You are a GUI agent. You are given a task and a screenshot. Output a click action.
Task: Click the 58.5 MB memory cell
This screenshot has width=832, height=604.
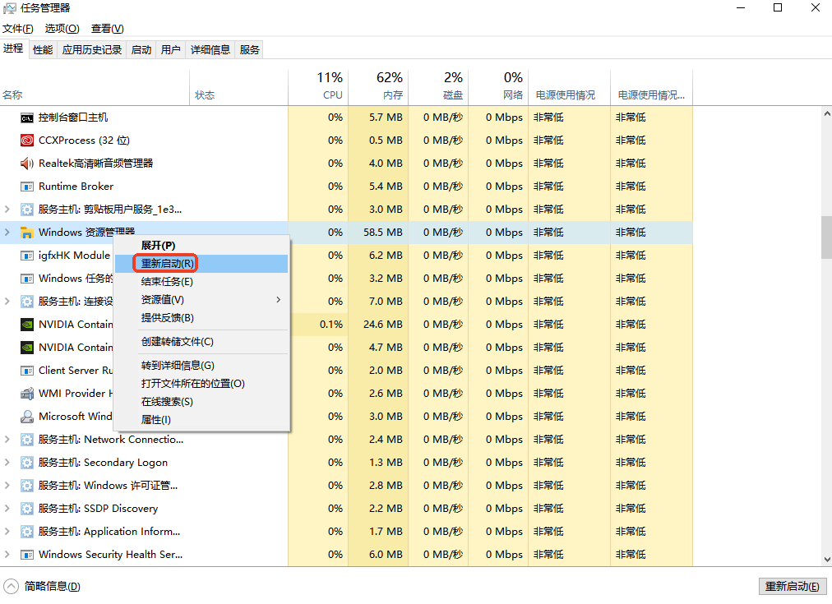tap(378, 233)
